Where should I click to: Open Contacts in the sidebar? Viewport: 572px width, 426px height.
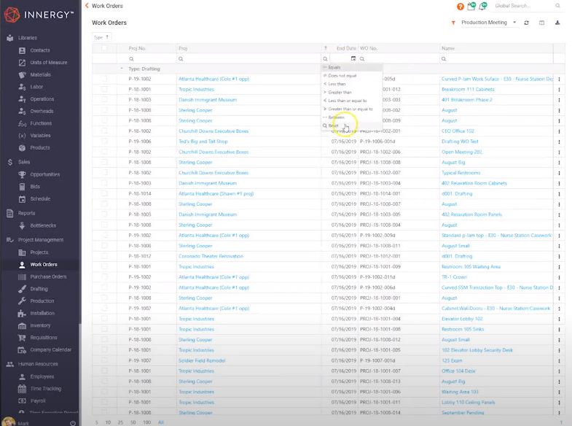(x=40, y=50)
